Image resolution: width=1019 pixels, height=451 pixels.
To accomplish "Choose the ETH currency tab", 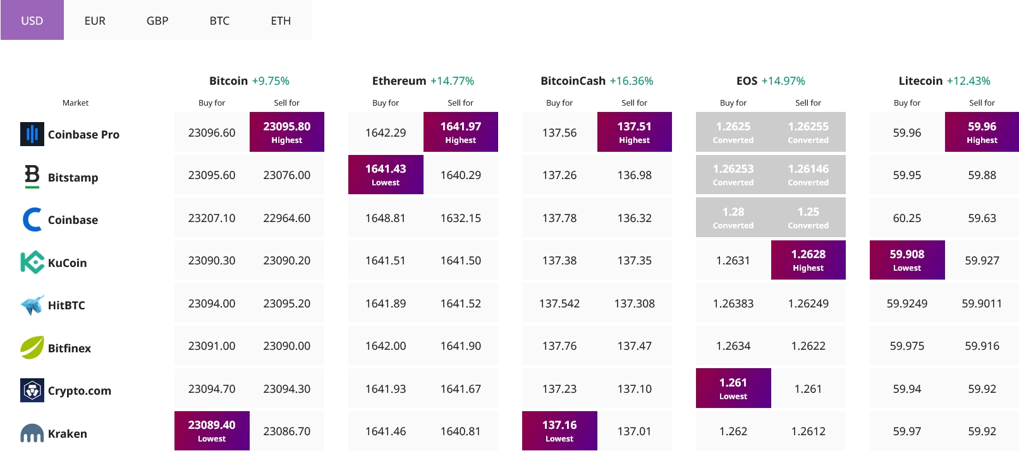I will tap(281, 20).
